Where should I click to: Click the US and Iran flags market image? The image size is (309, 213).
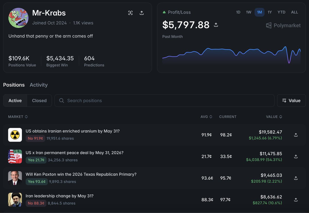point(15,156)
